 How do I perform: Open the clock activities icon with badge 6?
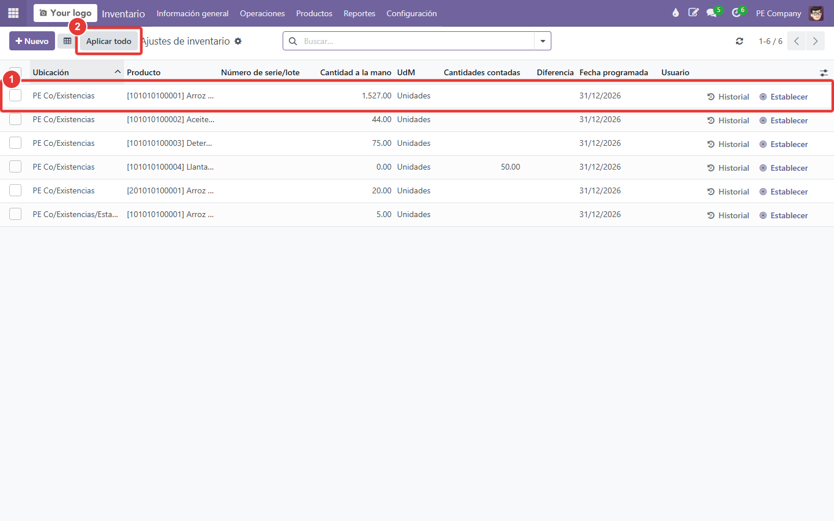point(737,13)
